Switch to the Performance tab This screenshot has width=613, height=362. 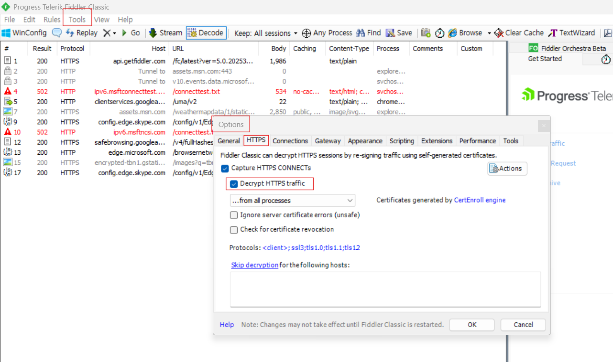[x=478, y=141]
